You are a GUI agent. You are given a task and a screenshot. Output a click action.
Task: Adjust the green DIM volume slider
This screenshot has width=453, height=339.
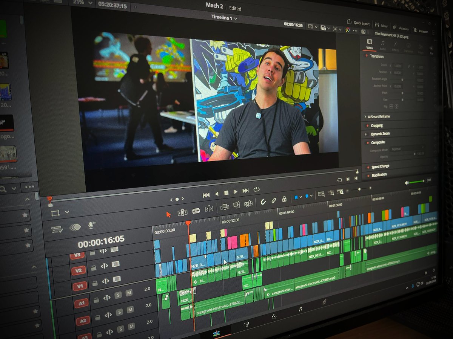tap(417, 182)
